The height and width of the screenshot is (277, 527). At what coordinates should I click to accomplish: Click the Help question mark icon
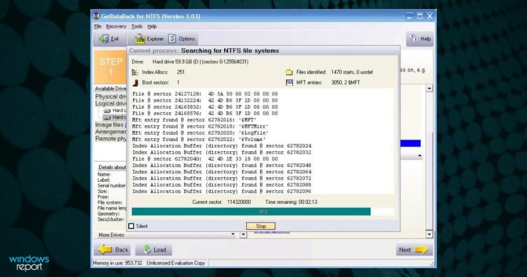(x=414, y=38)
